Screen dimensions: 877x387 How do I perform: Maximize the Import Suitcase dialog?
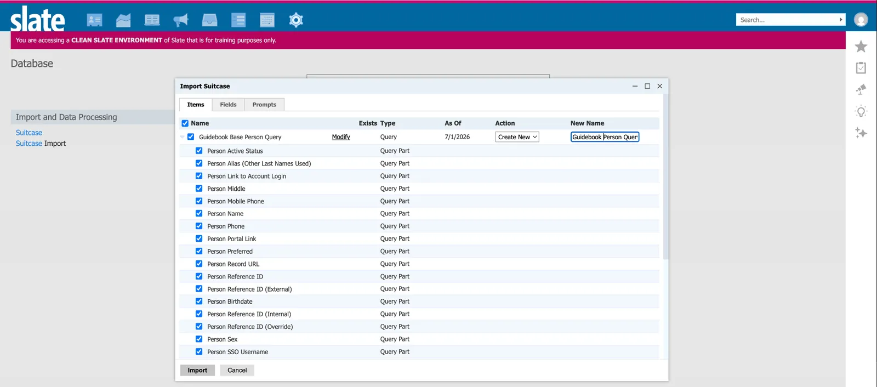(647, 86)
